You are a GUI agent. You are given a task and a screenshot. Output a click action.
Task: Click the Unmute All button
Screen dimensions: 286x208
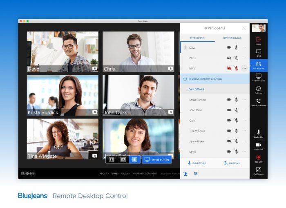click(x=197, y=163)
